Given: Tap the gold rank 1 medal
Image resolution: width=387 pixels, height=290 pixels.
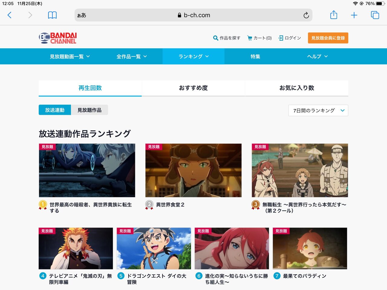Looking at the screenshot, I should [43, 205].
